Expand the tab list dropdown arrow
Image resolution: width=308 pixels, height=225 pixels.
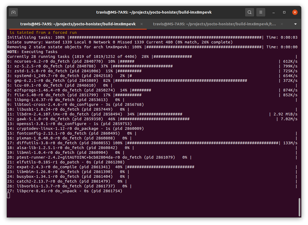295,24
